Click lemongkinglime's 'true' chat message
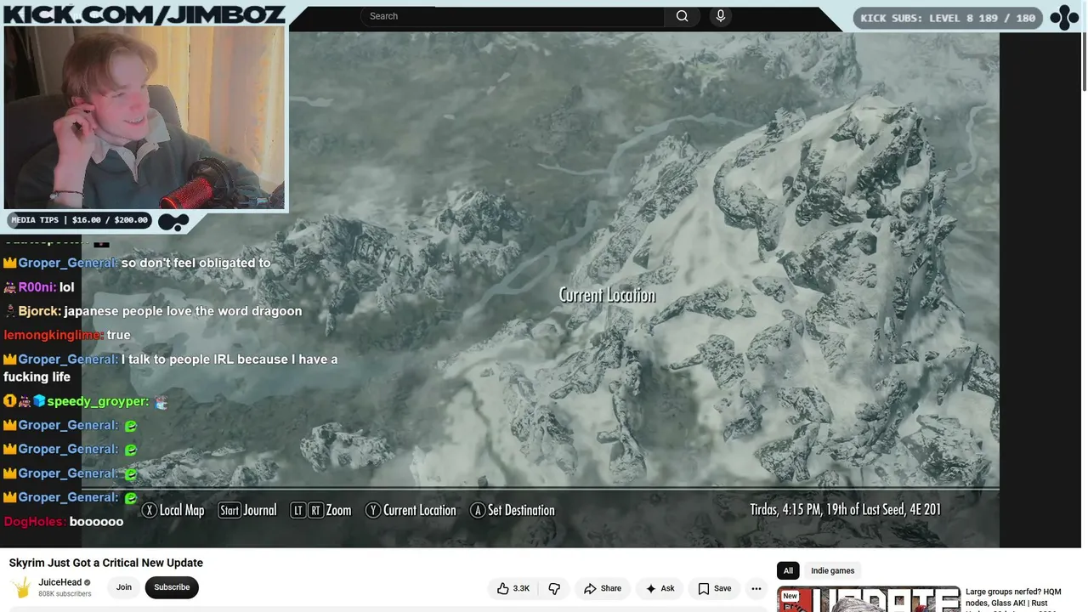This screenshot has width=1088, height=612. click(x=118, y=335)
